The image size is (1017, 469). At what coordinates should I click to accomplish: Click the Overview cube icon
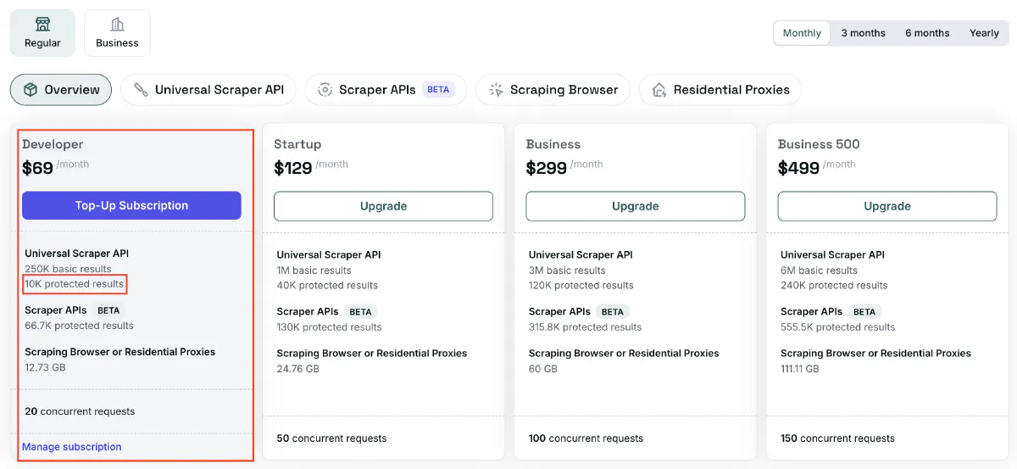tap(31, 90)
